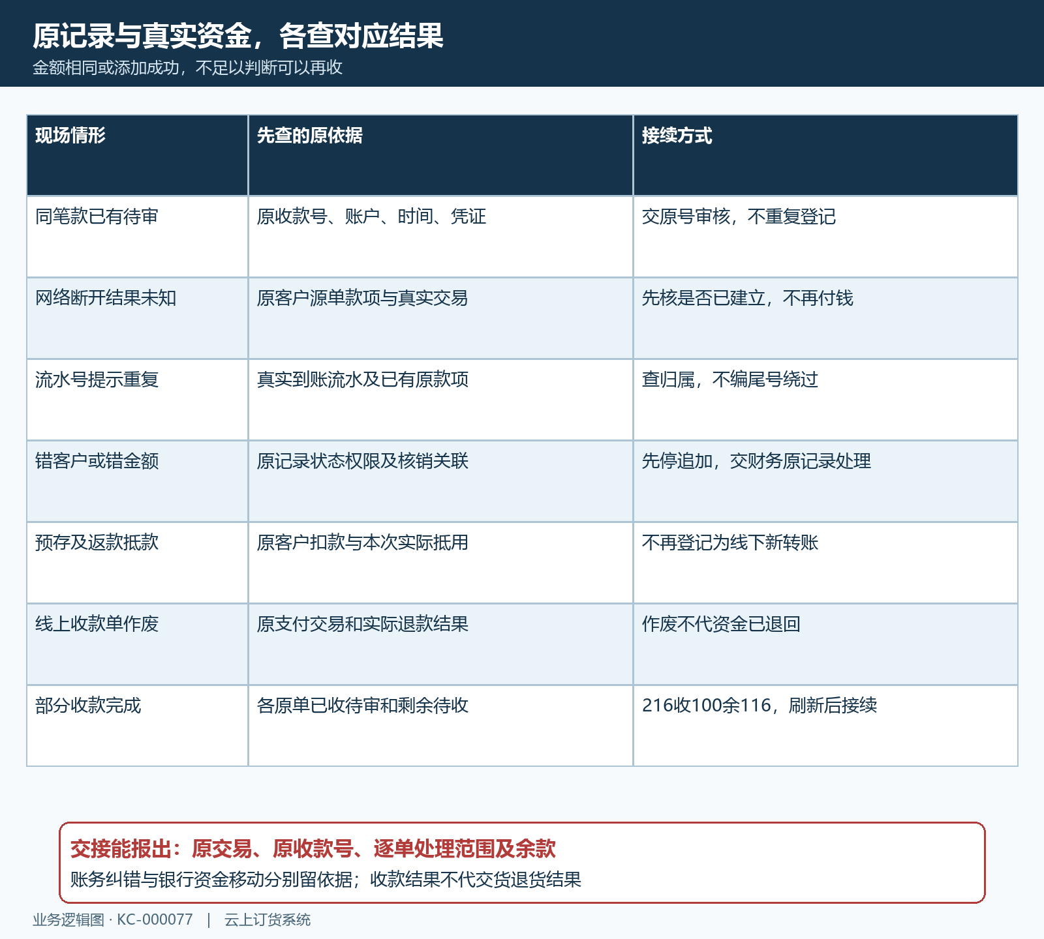Click note 账务纠错与银行资金移动分别留依据
Screen dimensions: 1044x939
pyautogui.click(x=211, y=880)
